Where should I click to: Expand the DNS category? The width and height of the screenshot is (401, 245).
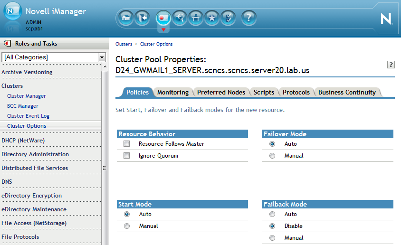tap(7, 182)
